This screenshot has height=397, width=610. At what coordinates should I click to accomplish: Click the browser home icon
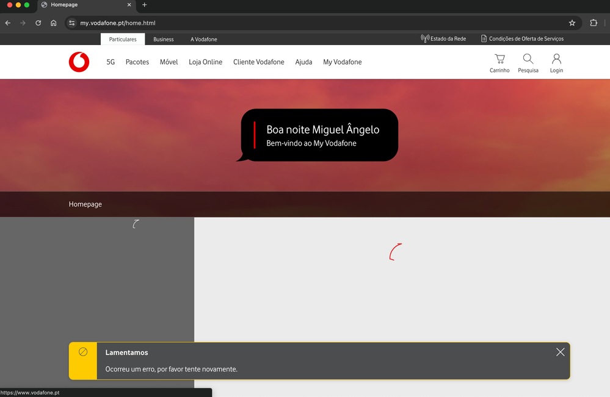pos(53,23)
